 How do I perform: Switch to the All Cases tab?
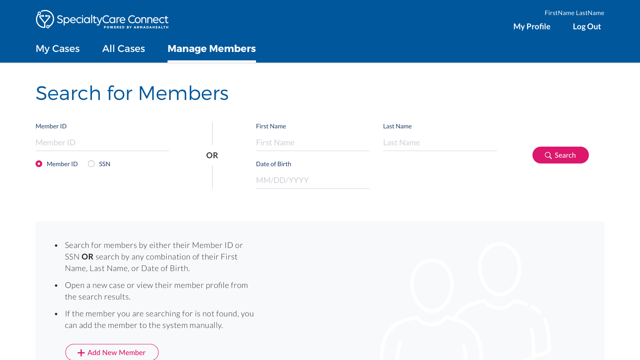tap(123, 49)
